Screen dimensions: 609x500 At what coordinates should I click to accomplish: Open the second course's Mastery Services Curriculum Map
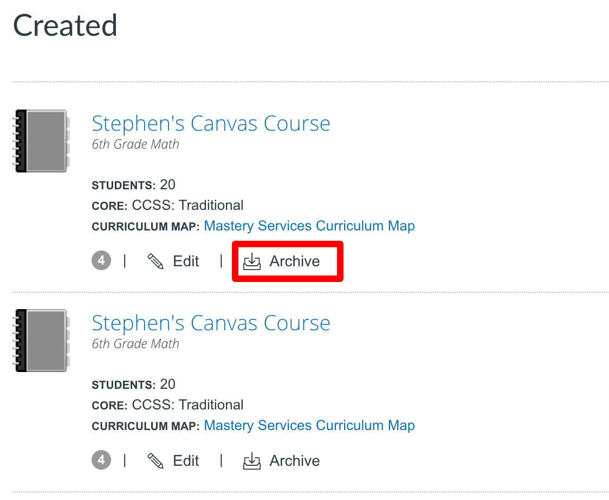(309, 426)
